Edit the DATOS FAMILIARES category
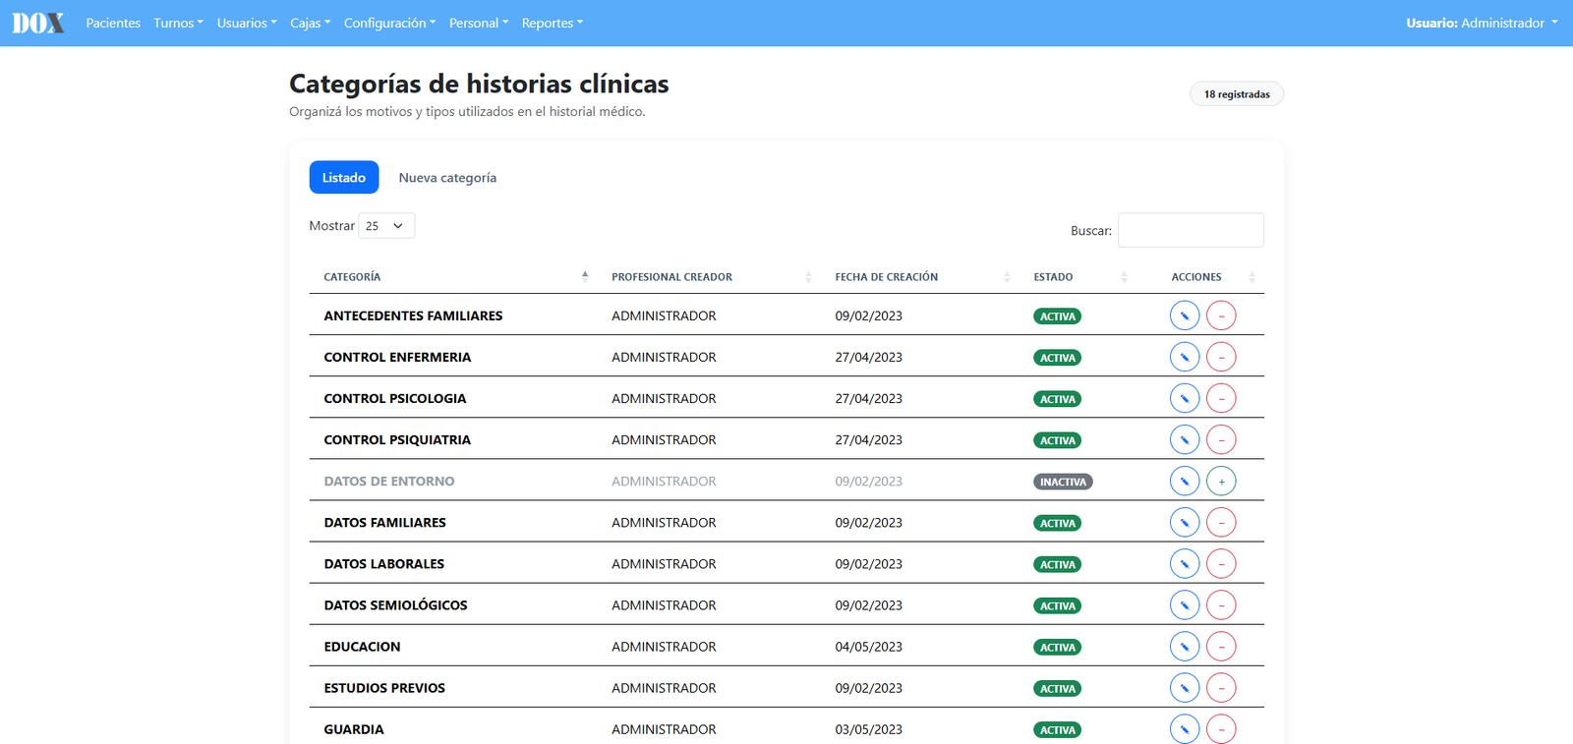This screenshot has height=744, width=1573. click(x=1185, y=522)
